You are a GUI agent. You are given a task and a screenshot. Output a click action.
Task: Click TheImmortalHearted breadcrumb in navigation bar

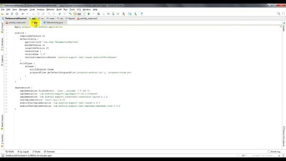point(14,18)
